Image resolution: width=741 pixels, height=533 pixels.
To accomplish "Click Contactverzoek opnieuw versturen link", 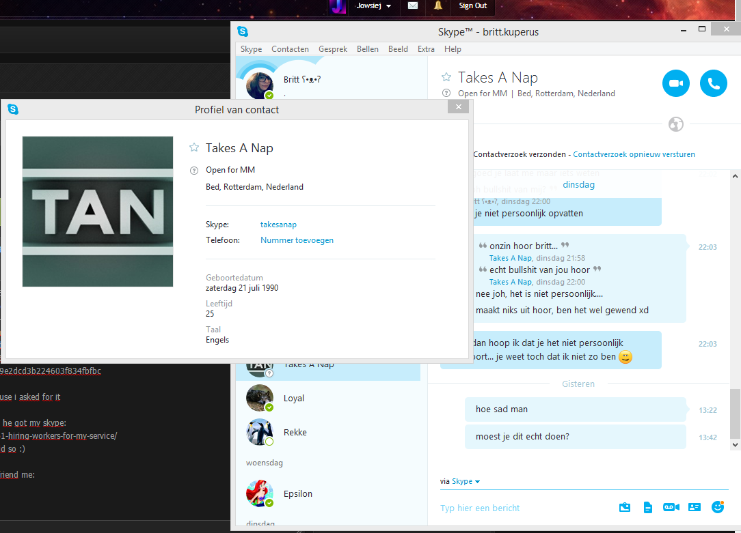I will [634, 154].
